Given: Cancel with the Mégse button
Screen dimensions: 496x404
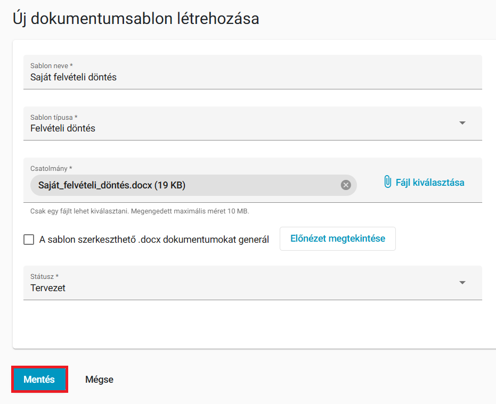Looking at the screenshot, I should click(99, 380).
